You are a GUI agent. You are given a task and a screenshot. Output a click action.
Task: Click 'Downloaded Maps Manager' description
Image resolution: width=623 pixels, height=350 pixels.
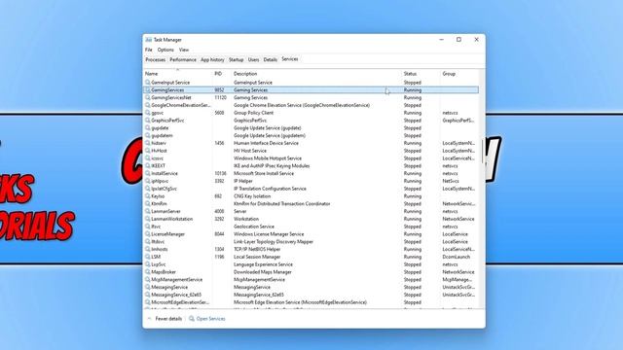(262, 272)
